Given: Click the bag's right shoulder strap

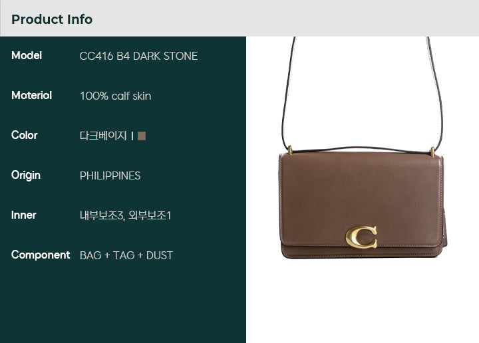Looking at the screenshot, I should pos(436,93).
